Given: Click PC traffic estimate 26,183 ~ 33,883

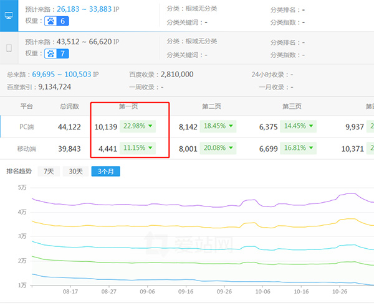Looking at the screenshot, I should pyautogui.click(x=84, y=9).
